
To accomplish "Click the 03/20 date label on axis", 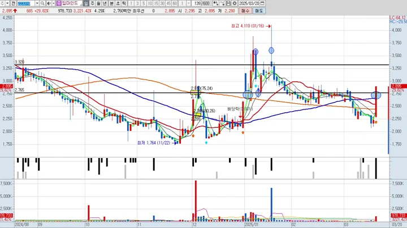I will [x=397, y=225].
